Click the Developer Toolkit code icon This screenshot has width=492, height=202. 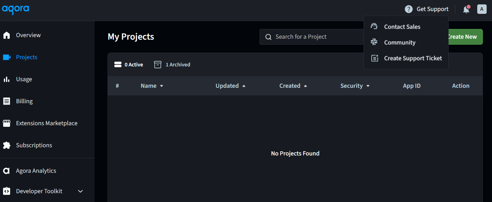7,191
